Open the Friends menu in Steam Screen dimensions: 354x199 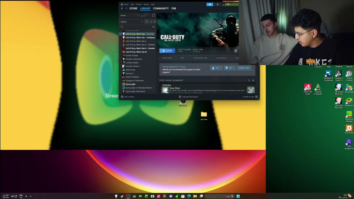click(x=139, y=4)
